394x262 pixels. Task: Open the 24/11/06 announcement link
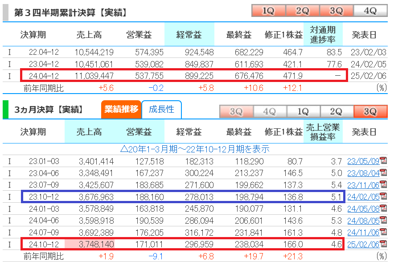tap(363, 233)
